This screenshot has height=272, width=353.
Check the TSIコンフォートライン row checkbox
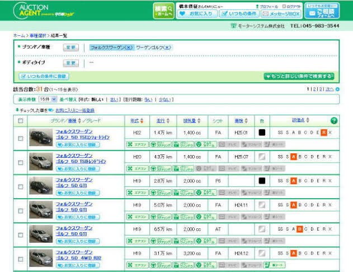[x=21, y=138]
